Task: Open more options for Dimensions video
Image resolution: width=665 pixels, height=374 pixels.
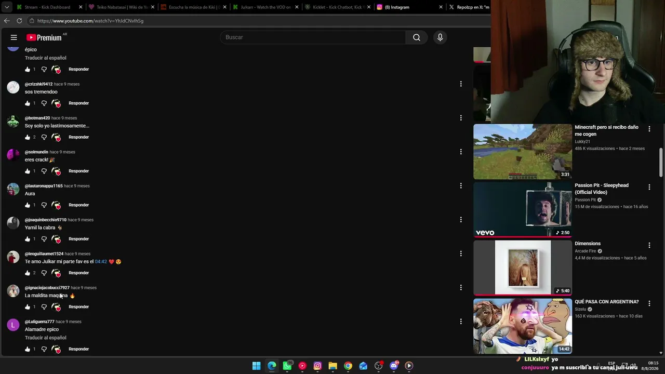Action: pyautogui.click(x=649, y=245)
